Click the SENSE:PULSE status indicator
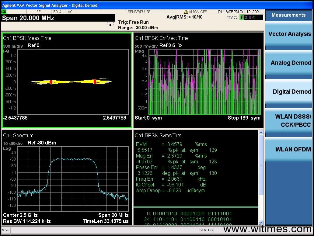 [139, 12]
